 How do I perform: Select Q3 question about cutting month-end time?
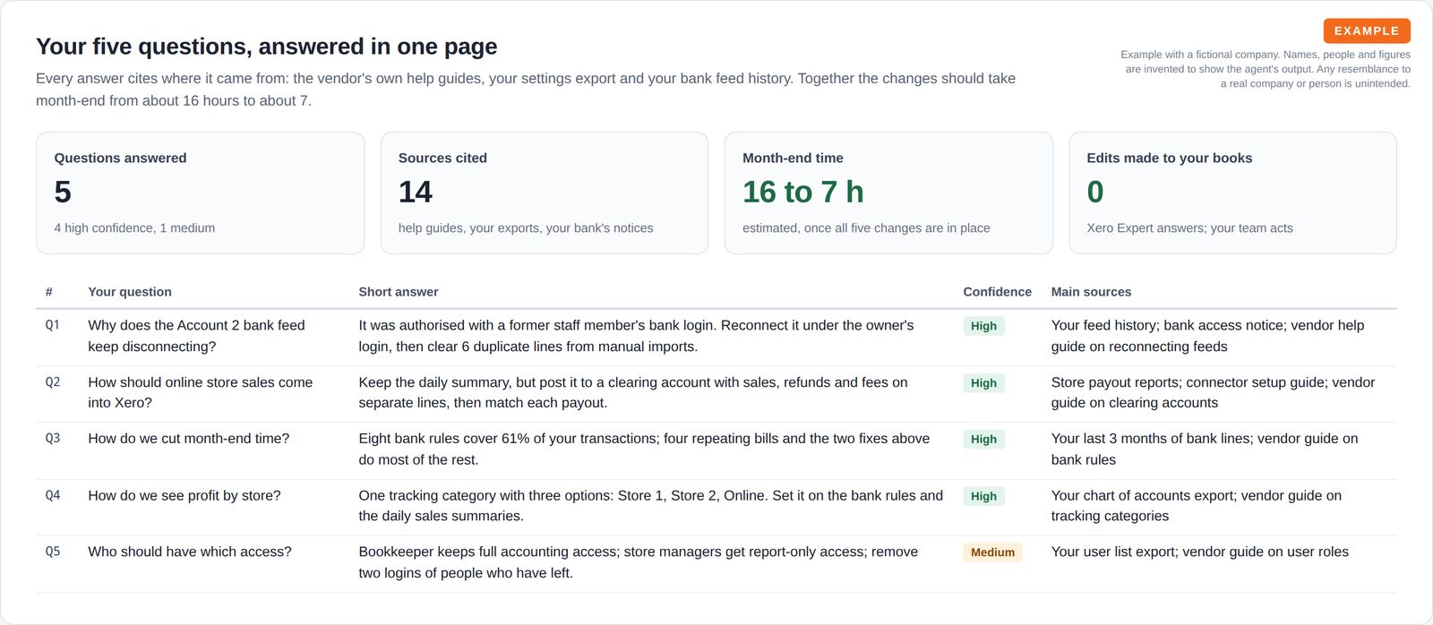pos(189,439)
